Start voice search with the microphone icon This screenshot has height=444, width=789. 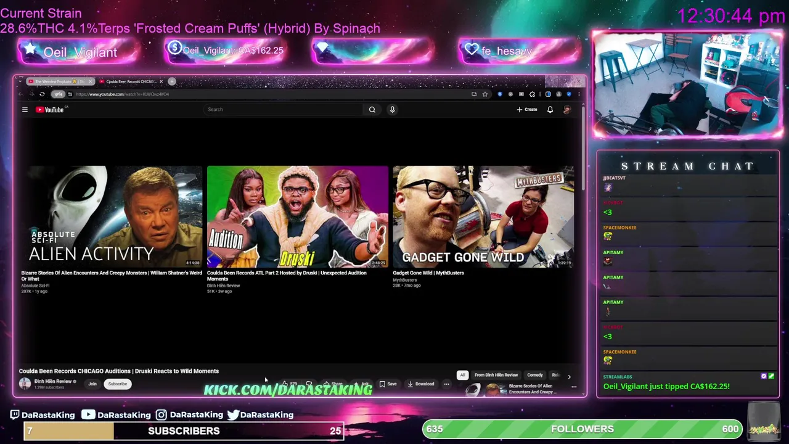[x=392, y=110]
